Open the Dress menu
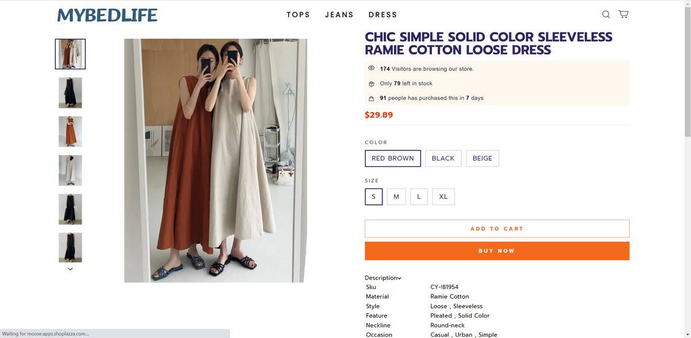 383,15
